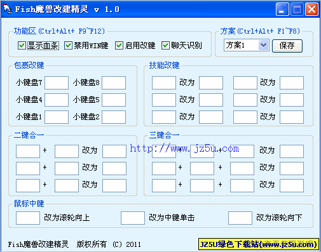Click the 小键盘8 input box
This screenshot has height=252, width=321.
(x=114, y=83)
